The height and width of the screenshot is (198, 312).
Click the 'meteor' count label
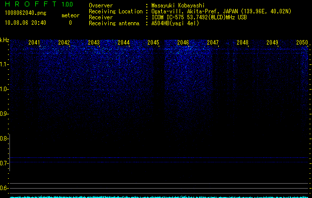[70, 15]
